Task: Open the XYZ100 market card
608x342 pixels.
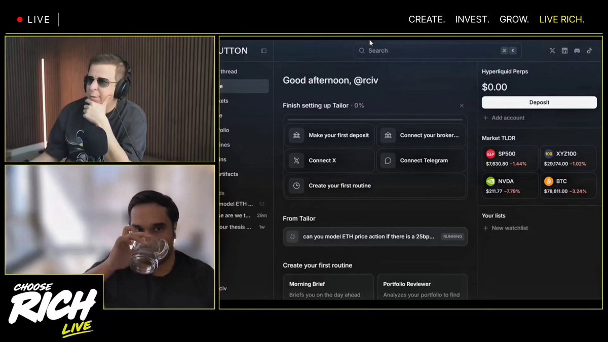Action: pos(568,158)
